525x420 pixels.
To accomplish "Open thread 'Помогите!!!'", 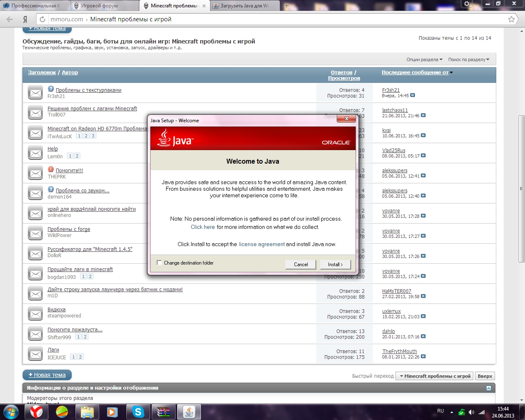I will click(69, 170).
